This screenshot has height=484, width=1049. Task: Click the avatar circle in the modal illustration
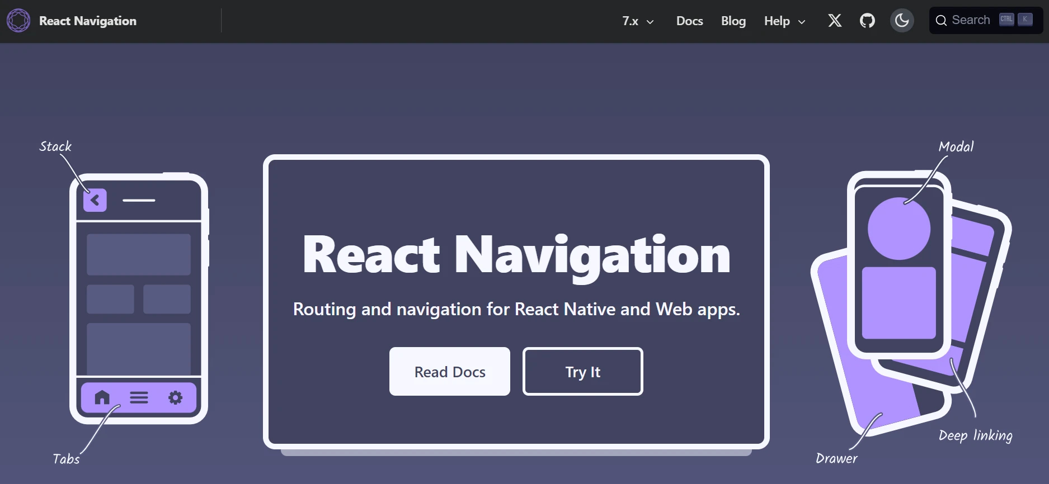[899, 228]
